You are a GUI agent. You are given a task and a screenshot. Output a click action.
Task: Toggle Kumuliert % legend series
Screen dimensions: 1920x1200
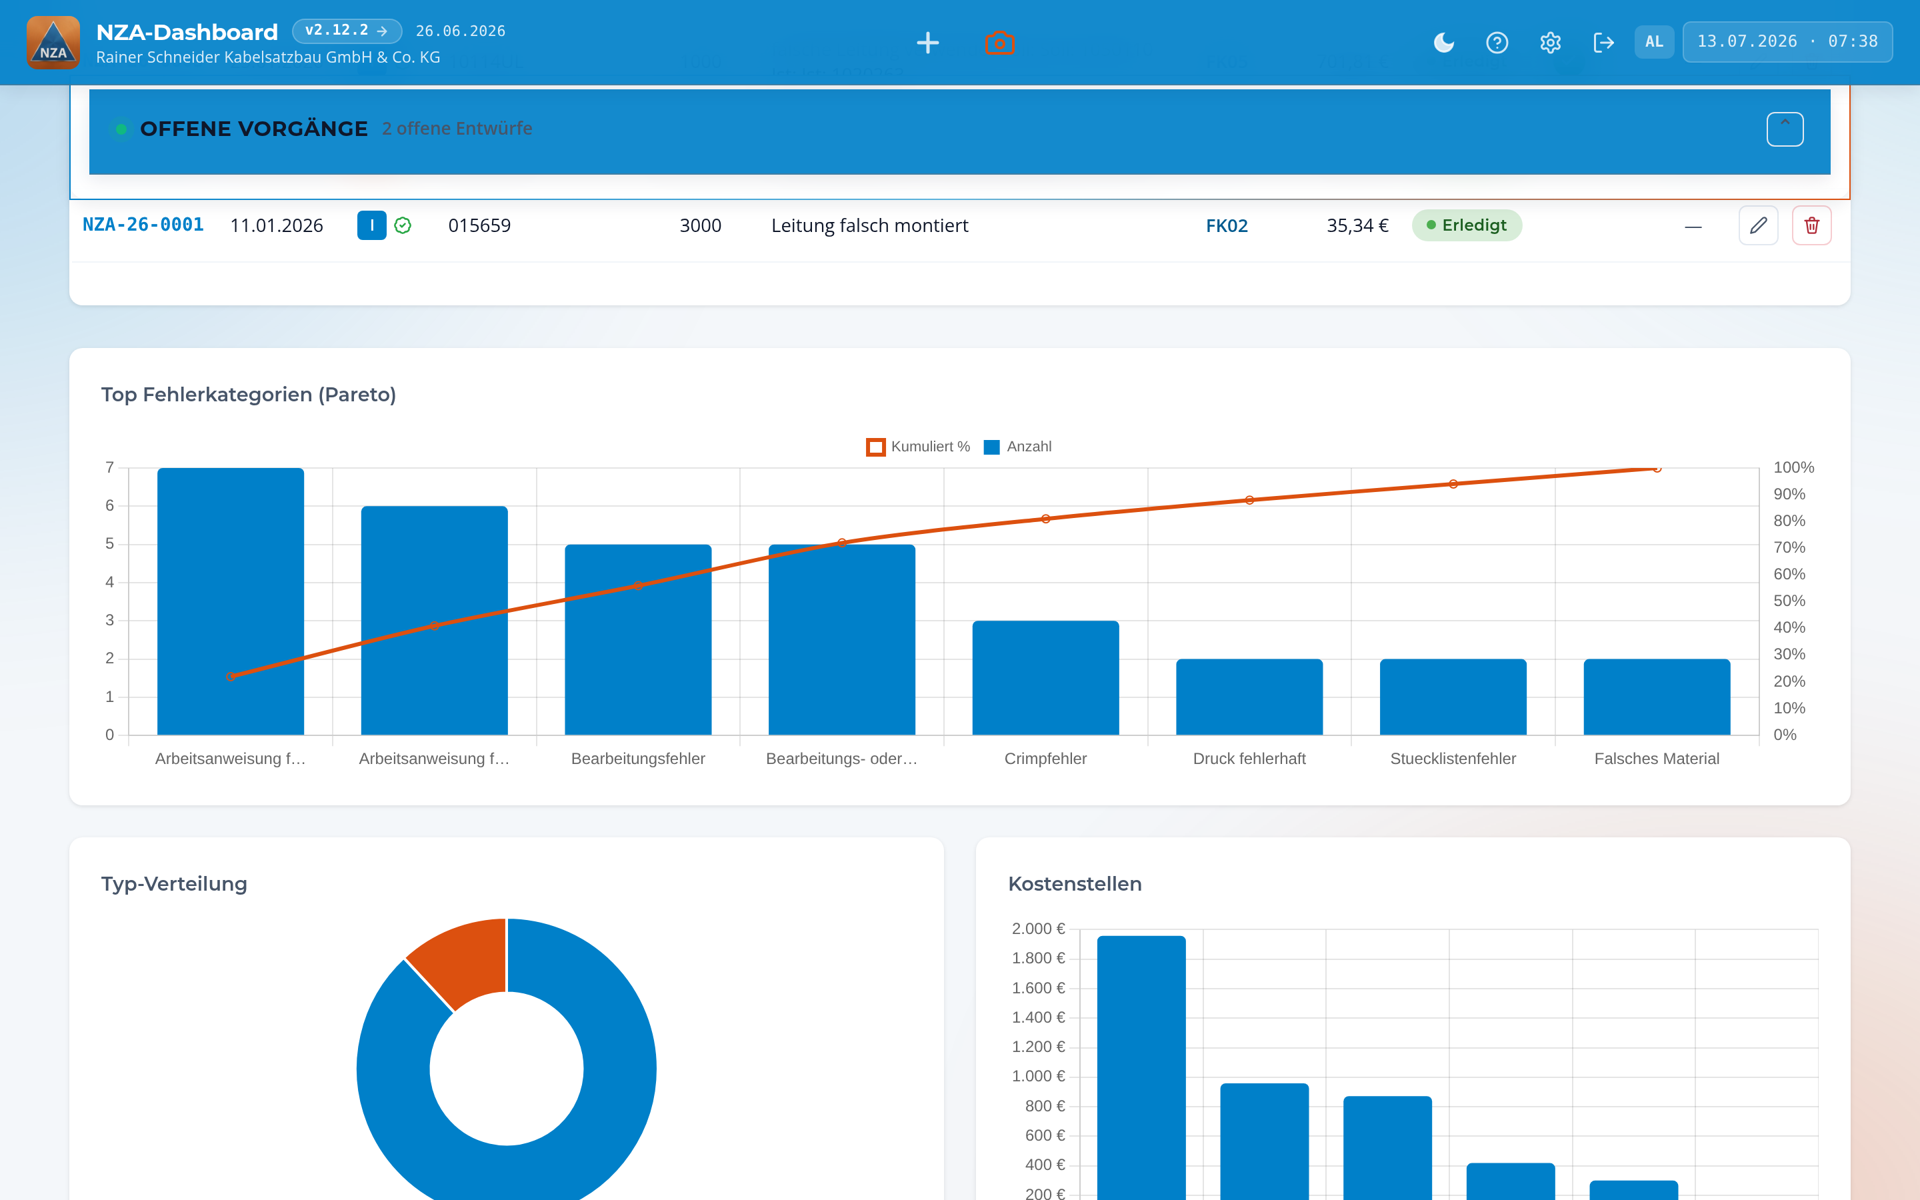point(918,447)
